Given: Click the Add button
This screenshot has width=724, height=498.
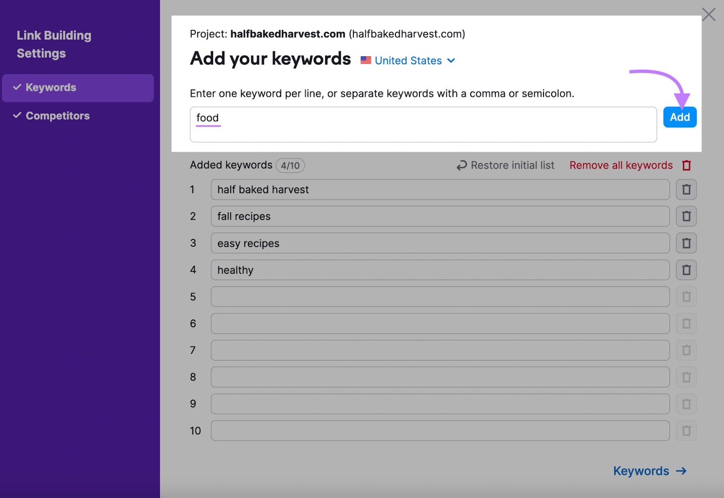Looking at the screenshot, I should [x=680, y=117].
